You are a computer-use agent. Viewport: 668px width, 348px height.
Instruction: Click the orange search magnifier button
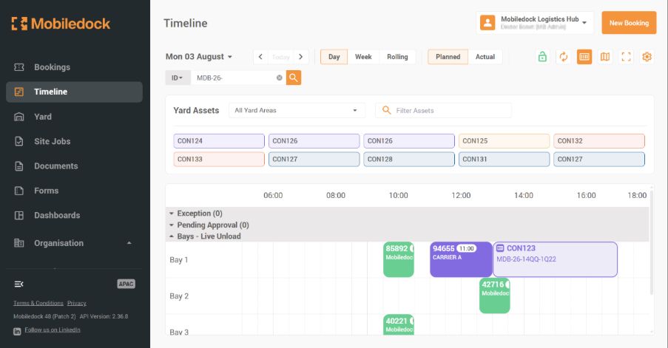pyautogui.click(x=294, y=78)
